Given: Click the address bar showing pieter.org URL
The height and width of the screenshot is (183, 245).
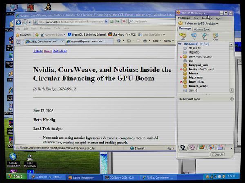Looking at the screenshot, I should (69, 22).
